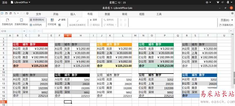Viewport: 235px width, 106px height.
Task: Toggle 分页符(P) page break view
Action: [x=36, y=25]
